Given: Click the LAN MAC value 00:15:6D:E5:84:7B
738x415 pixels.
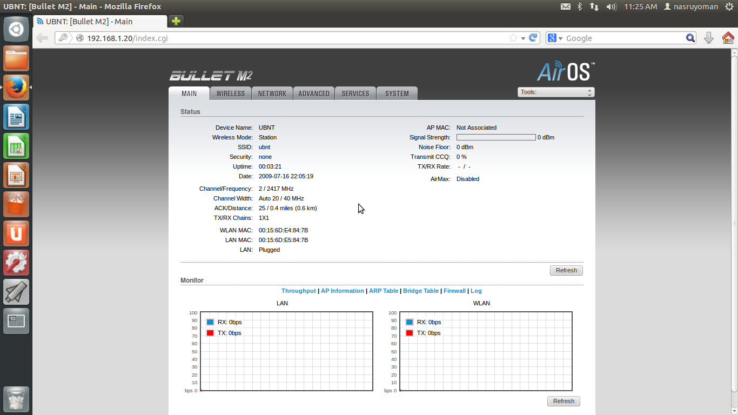Looking at the screenshot, I should [283, 240].
